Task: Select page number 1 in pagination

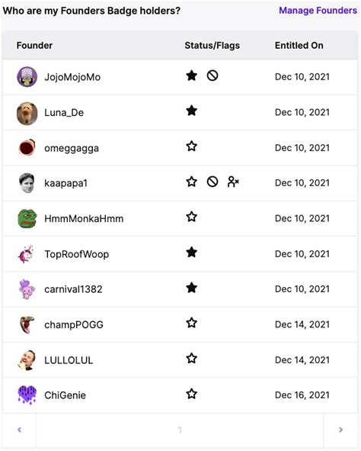Action: [x=180, y=430]
